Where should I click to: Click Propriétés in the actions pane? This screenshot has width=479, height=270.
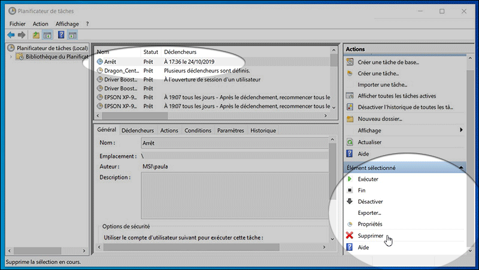370,225
